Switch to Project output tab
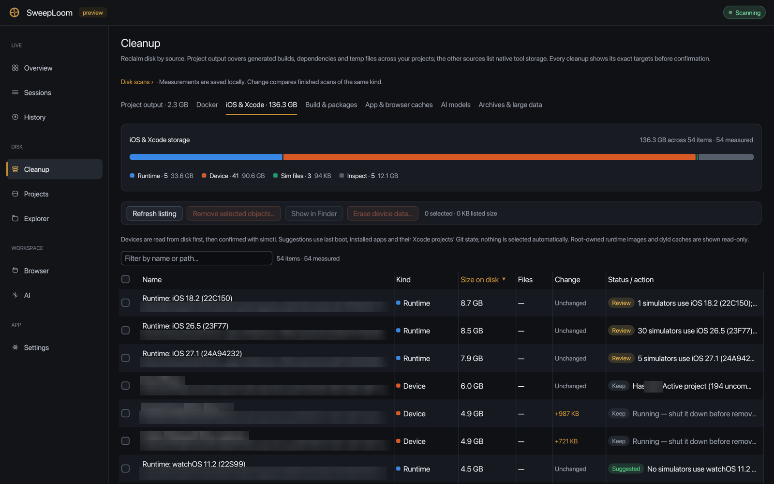Screen dimensions: 774x484 pos(154,105)
